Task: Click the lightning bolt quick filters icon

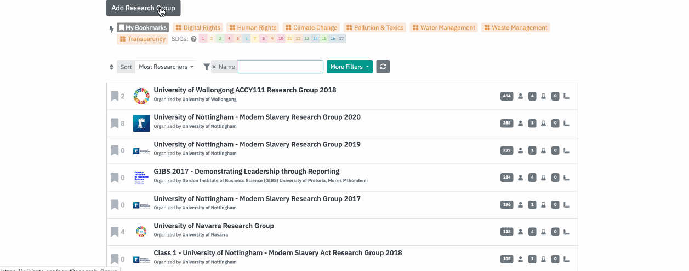Action: pos(112,30)
